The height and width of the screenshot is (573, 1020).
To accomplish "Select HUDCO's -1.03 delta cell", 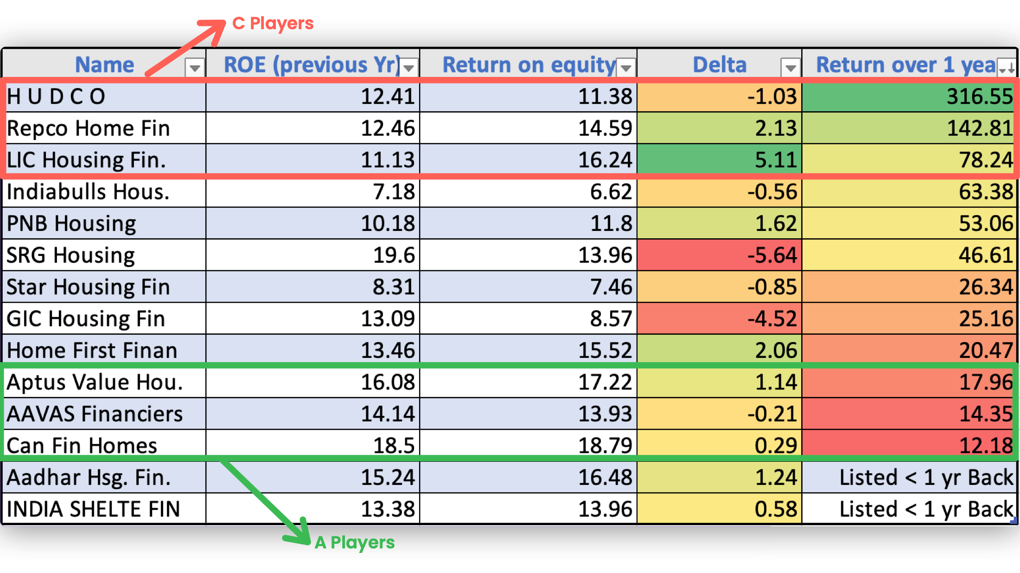I will pos(720,96).
